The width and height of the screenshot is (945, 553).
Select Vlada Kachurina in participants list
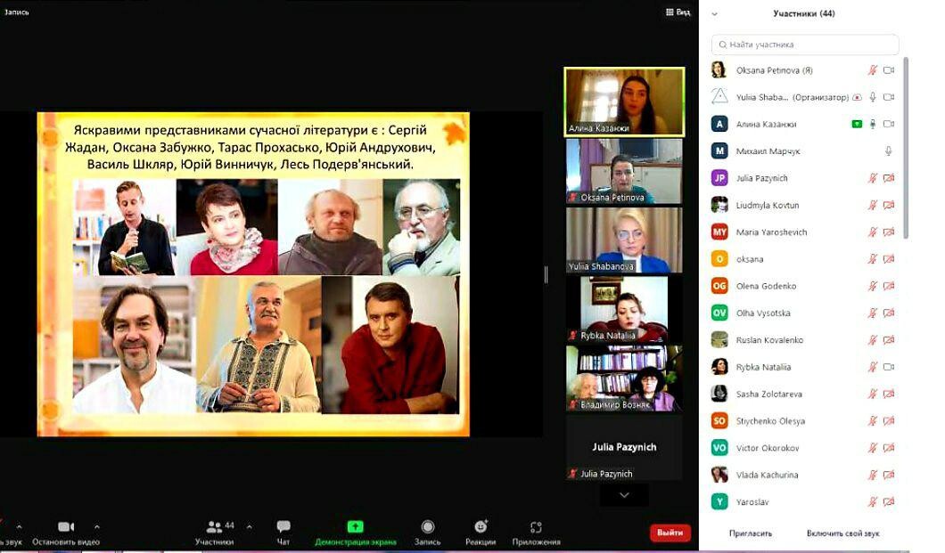pyautogui.click(x=804, y=475)
